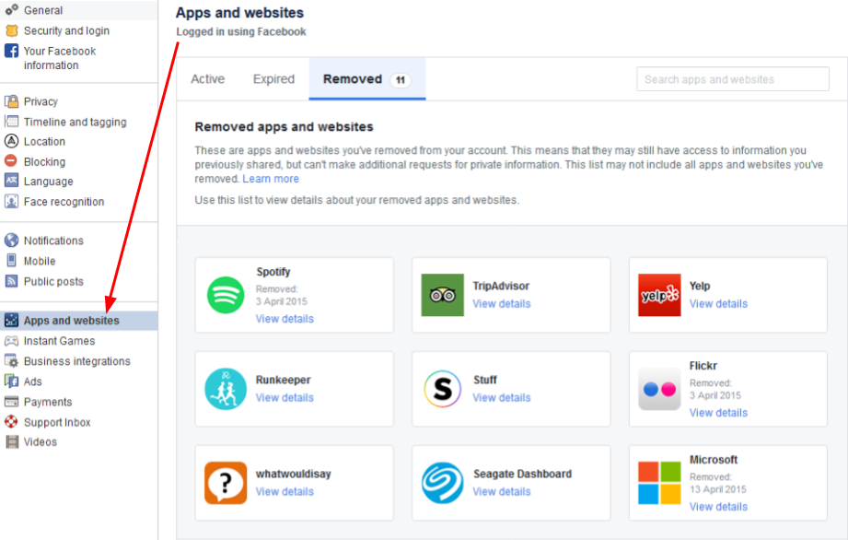Image resolution: width=848 pixels, height=540 pixels.
Task: Open the Learn more link
Action: 271,179
